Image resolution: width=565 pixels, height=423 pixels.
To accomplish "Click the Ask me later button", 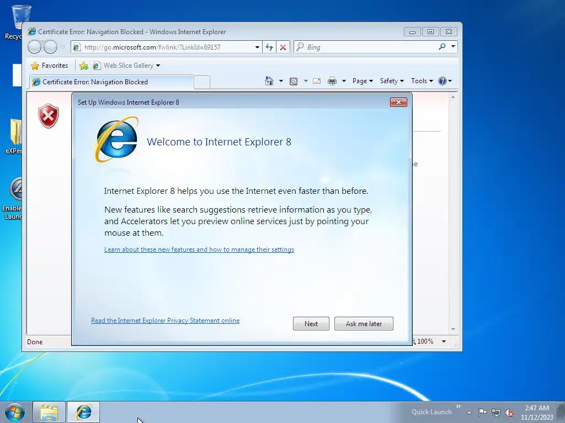I will point(364,324).
